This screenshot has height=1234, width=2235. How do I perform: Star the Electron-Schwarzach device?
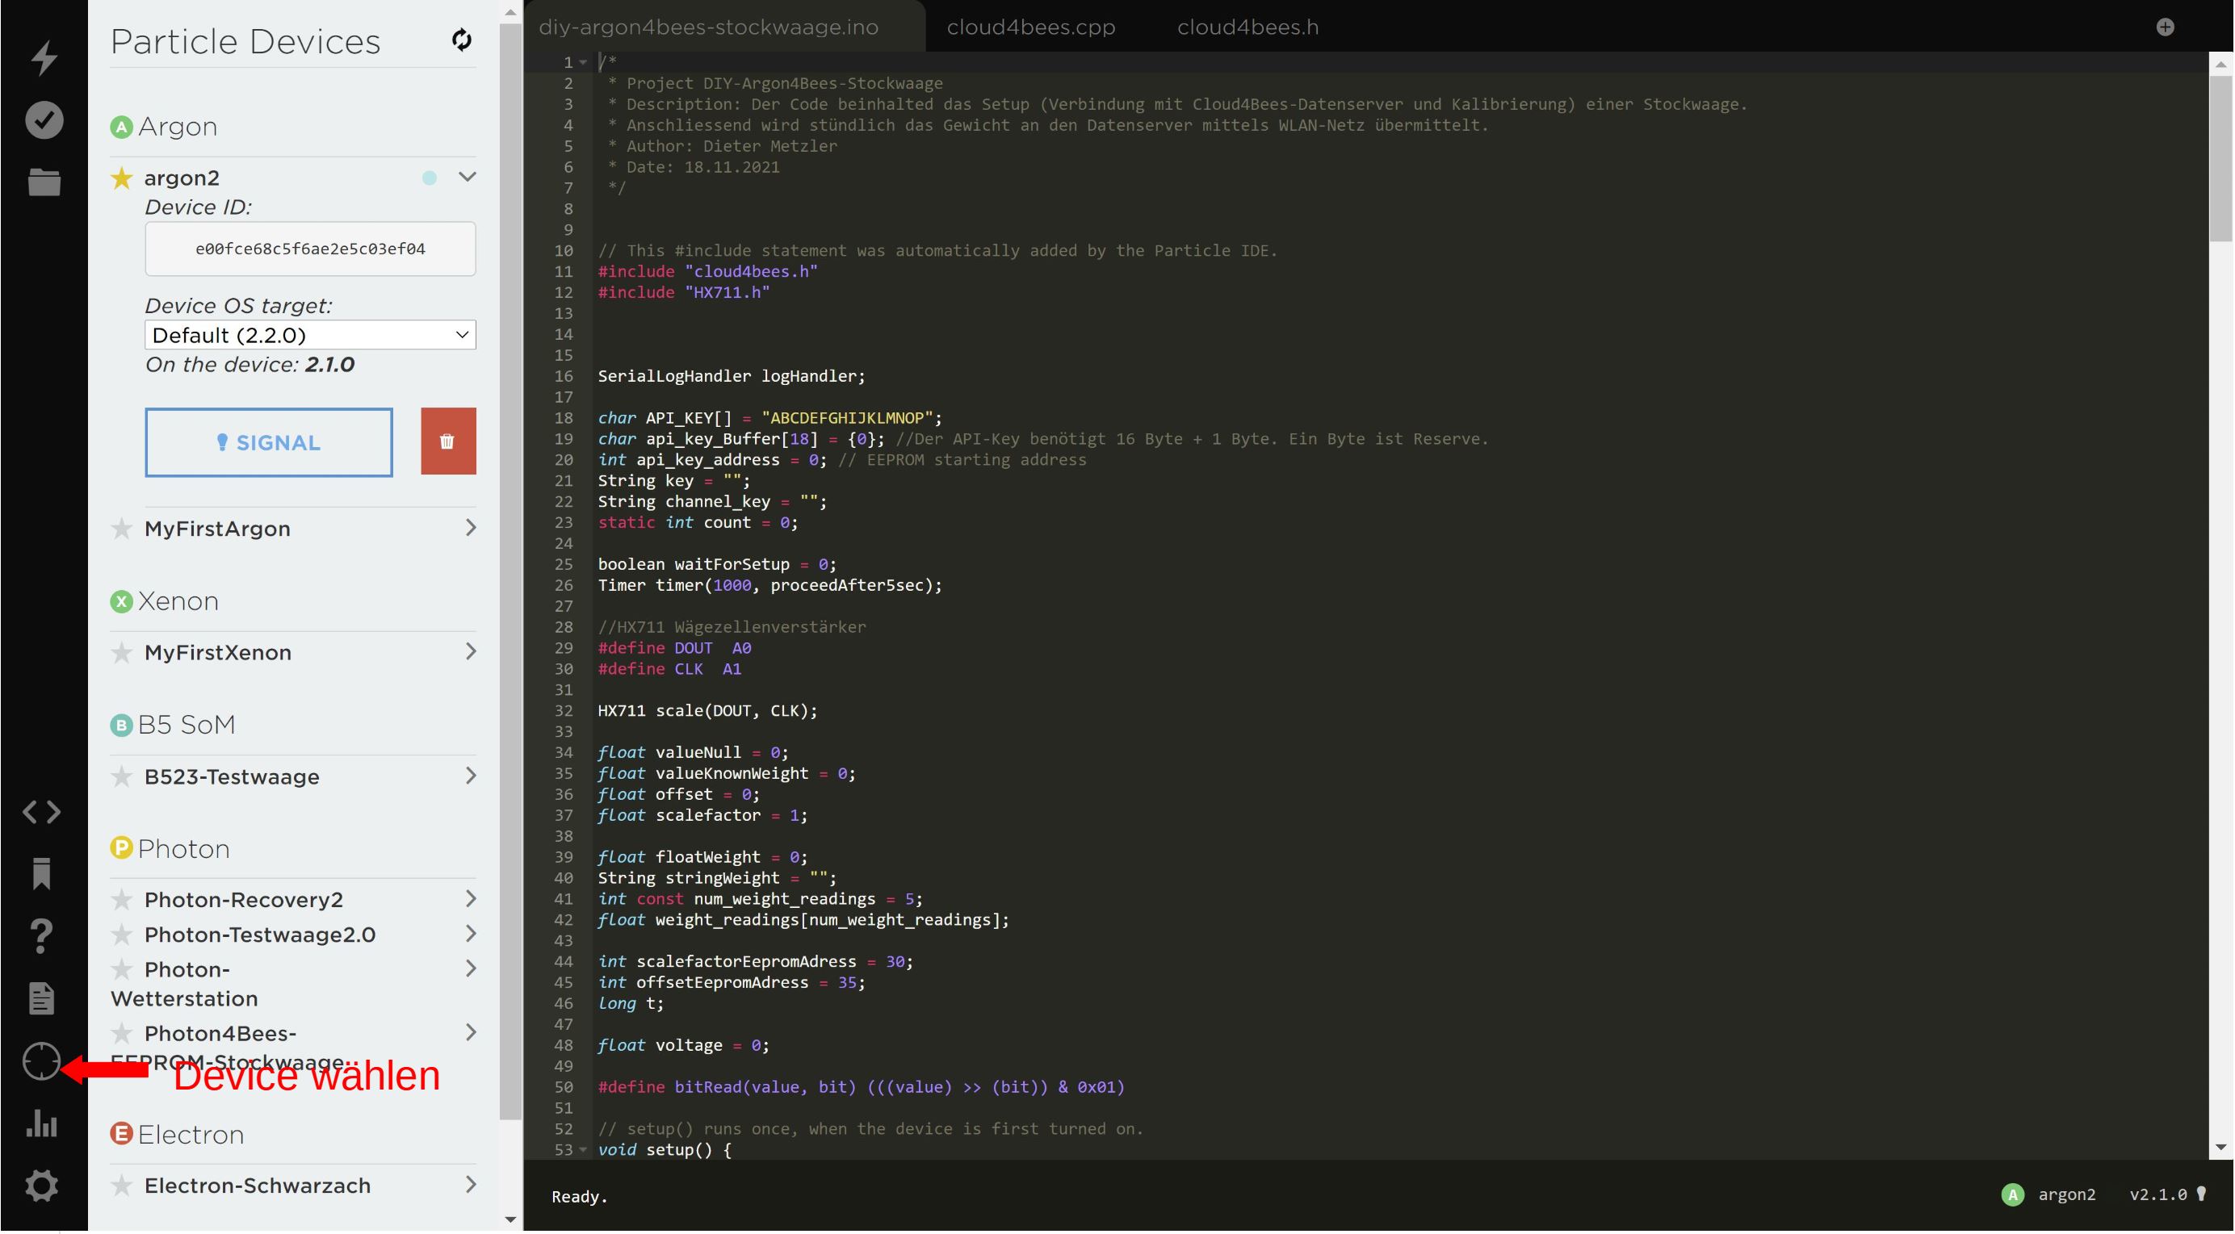121,1186
